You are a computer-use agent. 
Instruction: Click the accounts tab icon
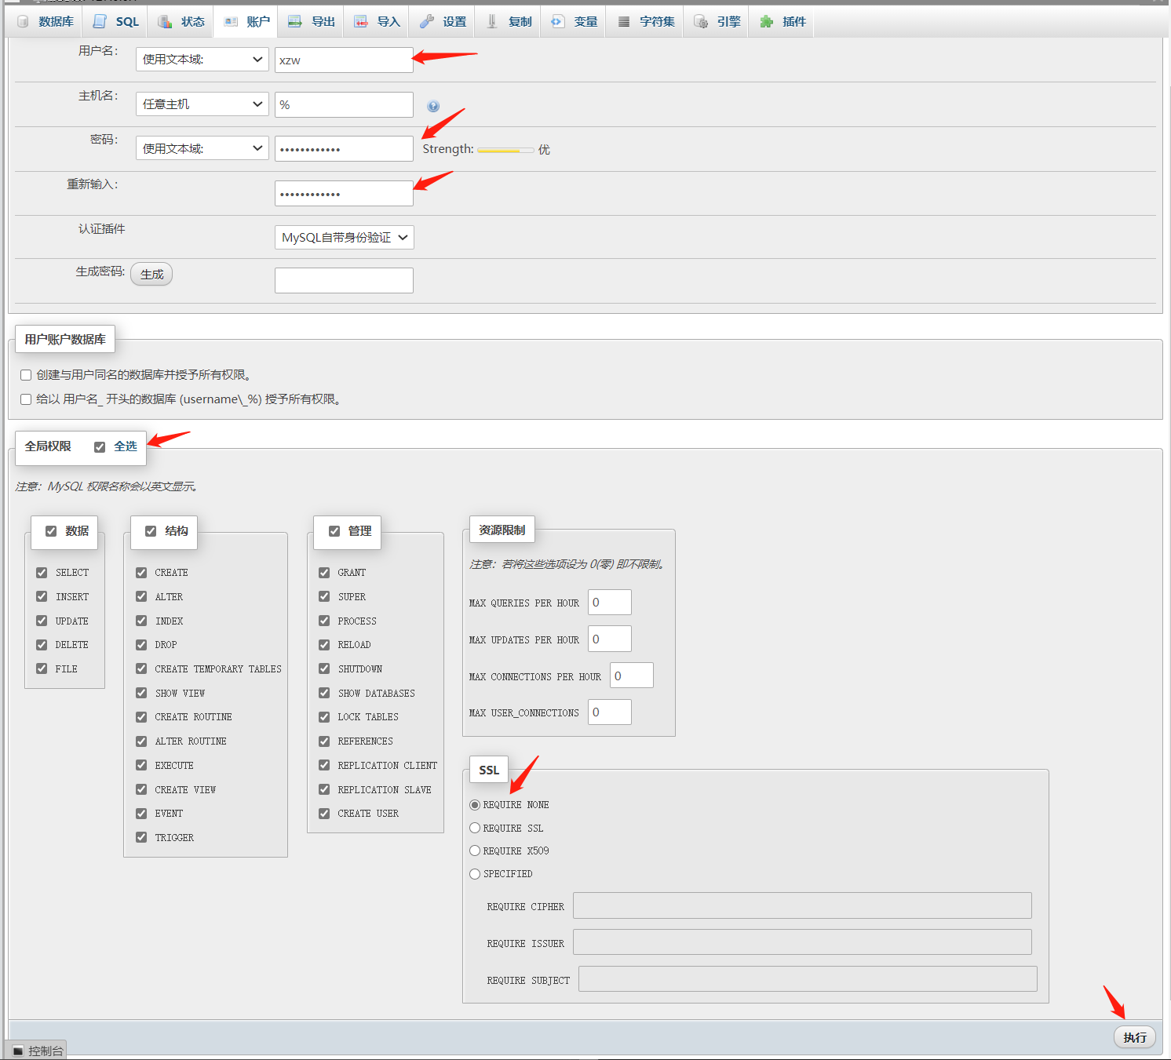(x=231, y=22)
